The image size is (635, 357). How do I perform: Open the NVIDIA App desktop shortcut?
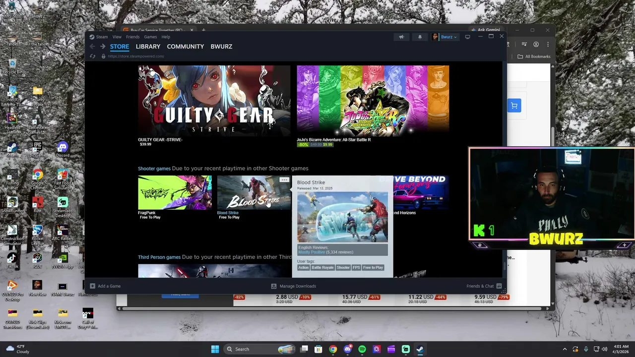tap(63, 260)
